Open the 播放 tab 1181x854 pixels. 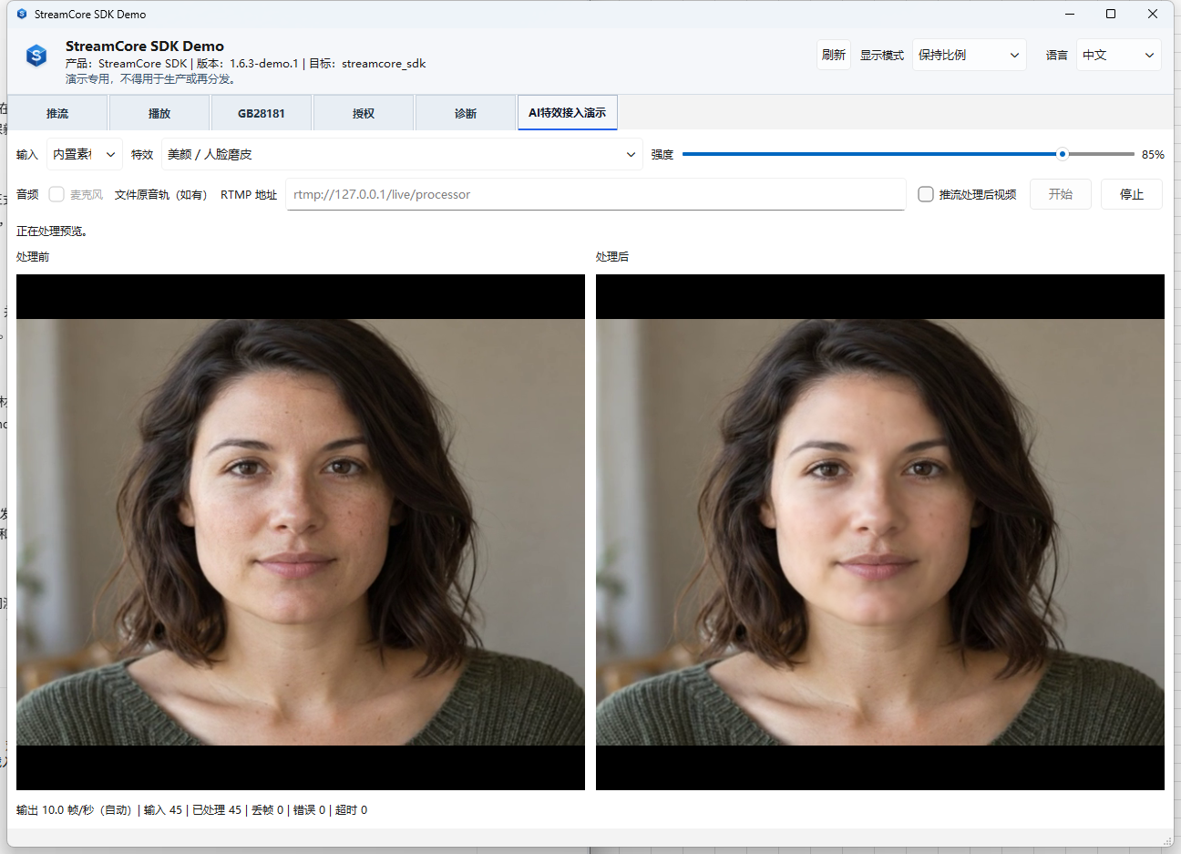(x=159, y=113)
